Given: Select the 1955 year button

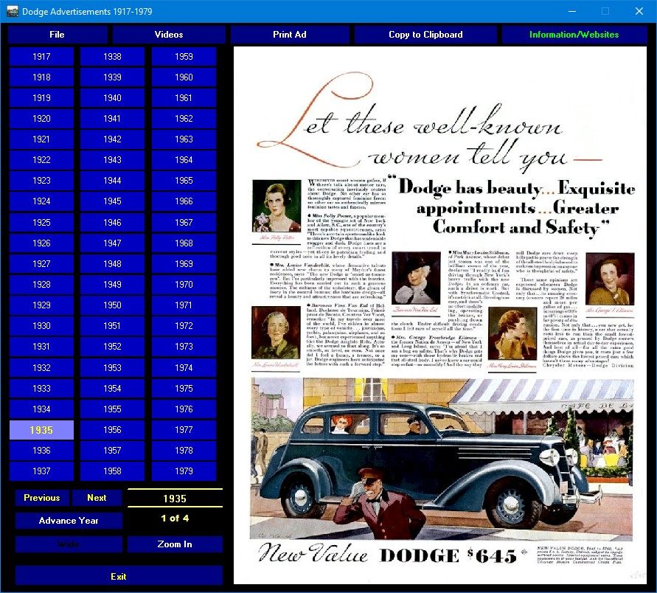Looking at the screenshot, I should tap(112, 409).
